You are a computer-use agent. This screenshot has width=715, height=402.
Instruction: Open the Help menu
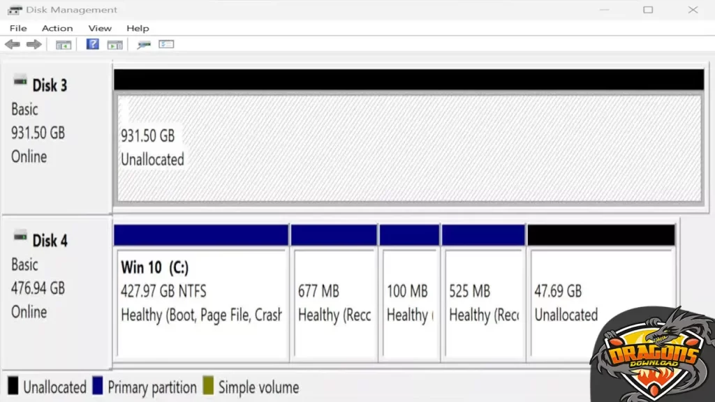click(x=138, y=28)
